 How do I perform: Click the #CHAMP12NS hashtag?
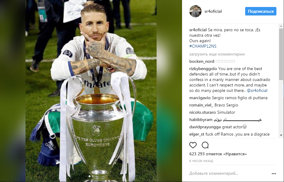point(203,46)
